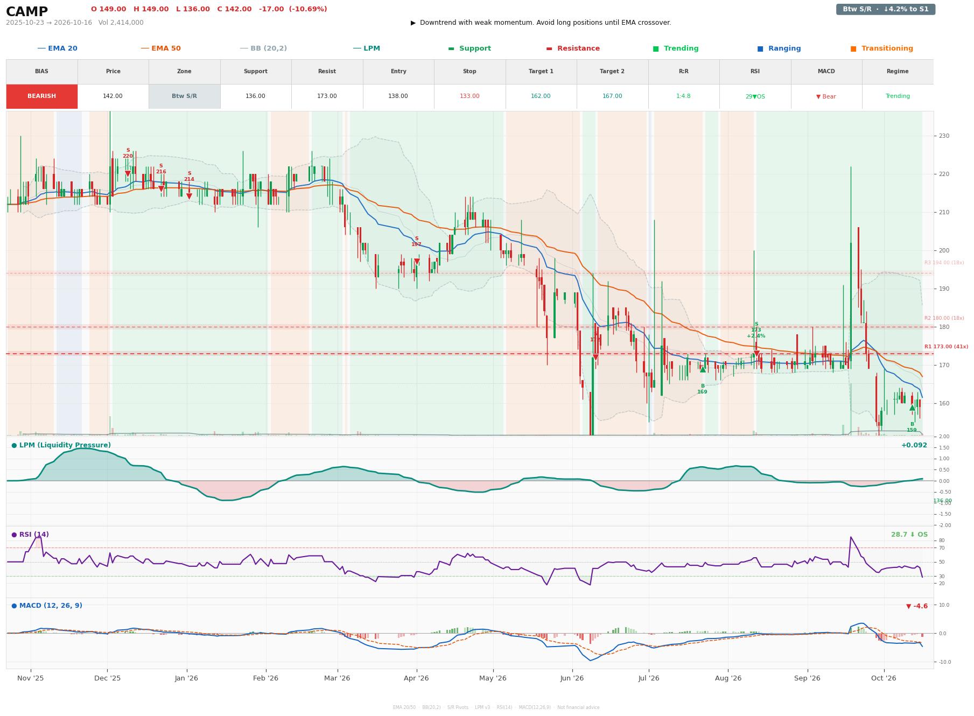Click the S 197 sell signal marker
This screenshot has height=716, width=974.
point(417,262)
